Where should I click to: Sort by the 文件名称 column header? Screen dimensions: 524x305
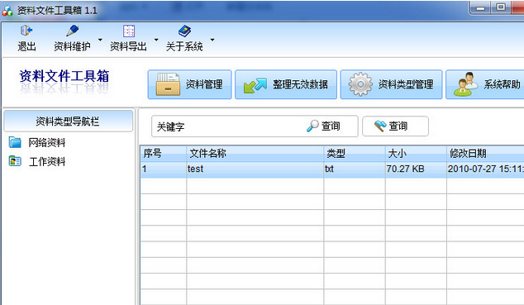click(x=255, y=154)
